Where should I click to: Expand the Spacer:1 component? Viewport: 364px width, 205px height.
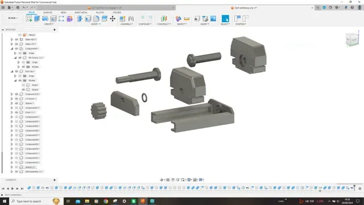[x=12, y=103]
